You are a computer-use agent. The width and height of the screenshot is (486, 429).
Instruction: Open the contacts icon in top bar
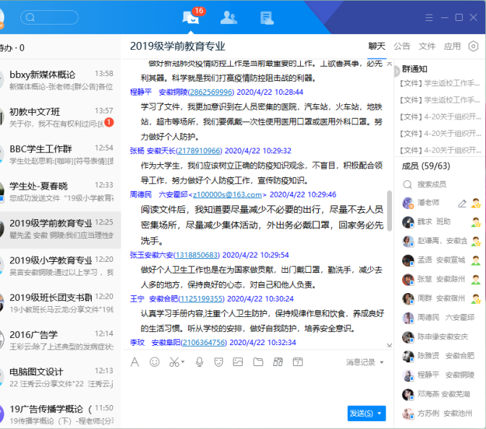229,17
